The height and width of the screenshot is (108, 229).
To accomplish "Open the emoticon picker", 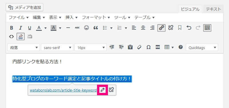I will point(86,28).
